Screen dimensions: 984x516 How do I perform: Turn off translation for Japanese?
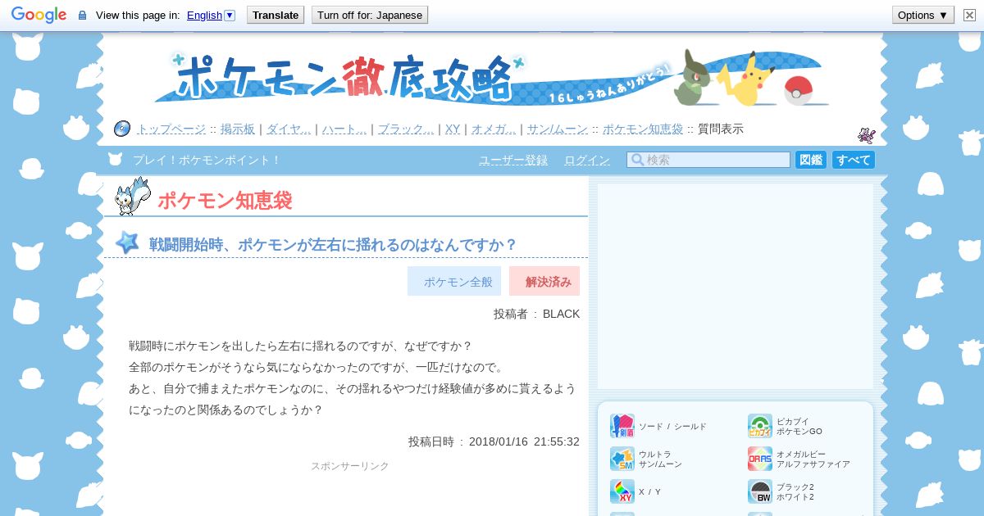click(x=370, y=15)
